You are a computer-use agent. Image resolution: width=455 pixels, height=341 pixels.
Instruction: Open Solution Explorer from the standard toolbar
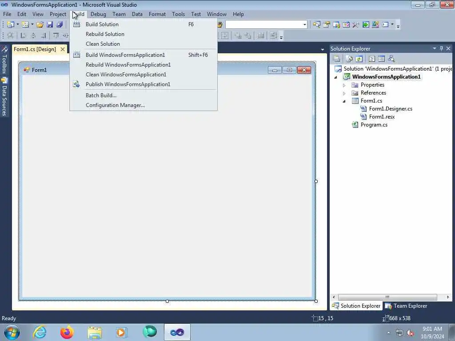click(316, 25)
